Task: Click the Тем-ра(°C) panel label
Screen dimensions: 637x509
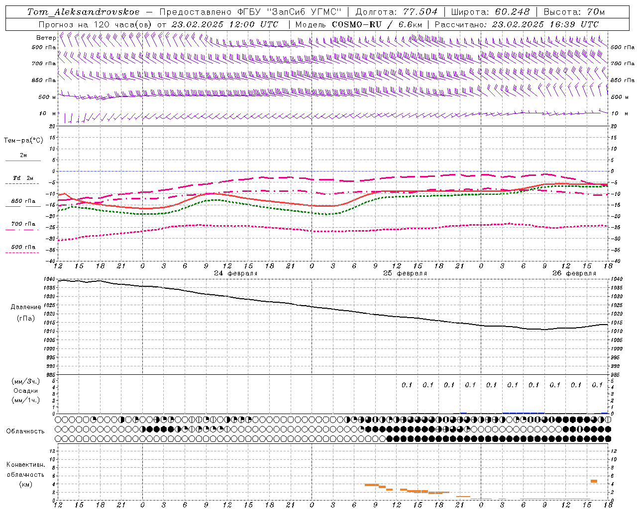Action: coord(23,141)
